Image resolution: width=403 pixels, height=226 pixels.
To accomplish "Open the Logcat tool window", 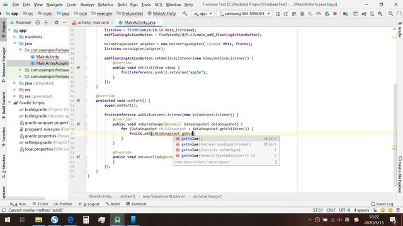I will click(89, 204).
